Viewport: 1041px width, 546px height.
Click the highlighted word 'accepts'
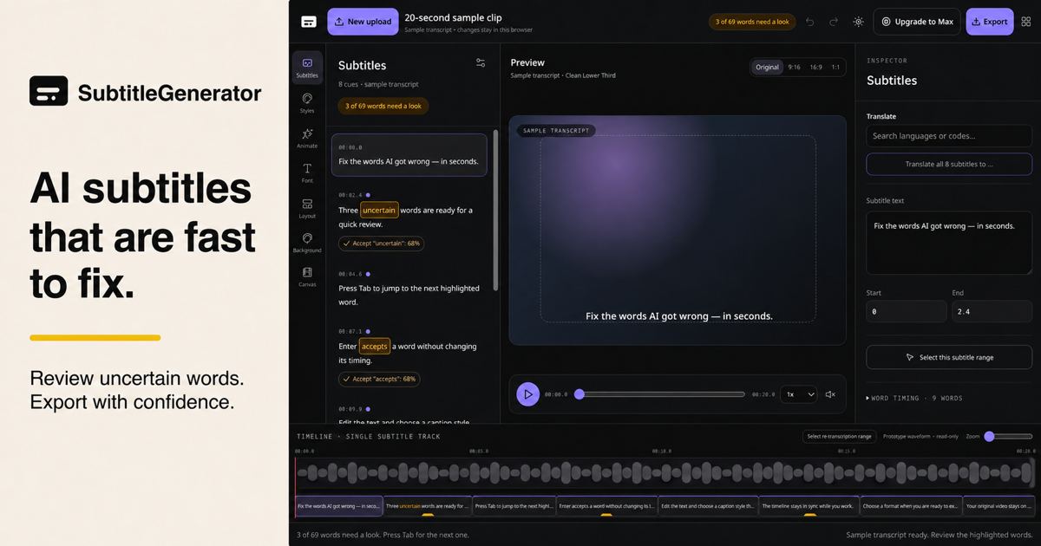(x=375, y=346)
